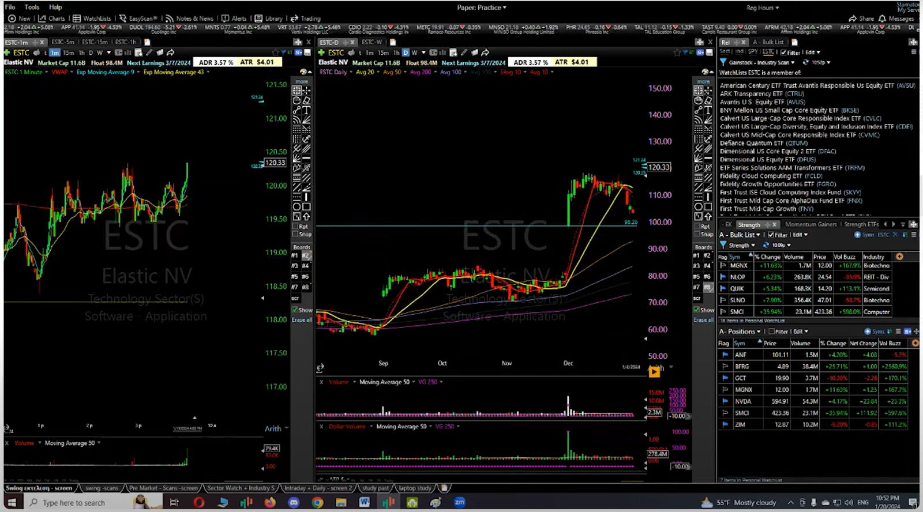The image size is (923, 512).
Task: Open the A - Positions watchlist dropdown
Action: [x=740, y=332]
